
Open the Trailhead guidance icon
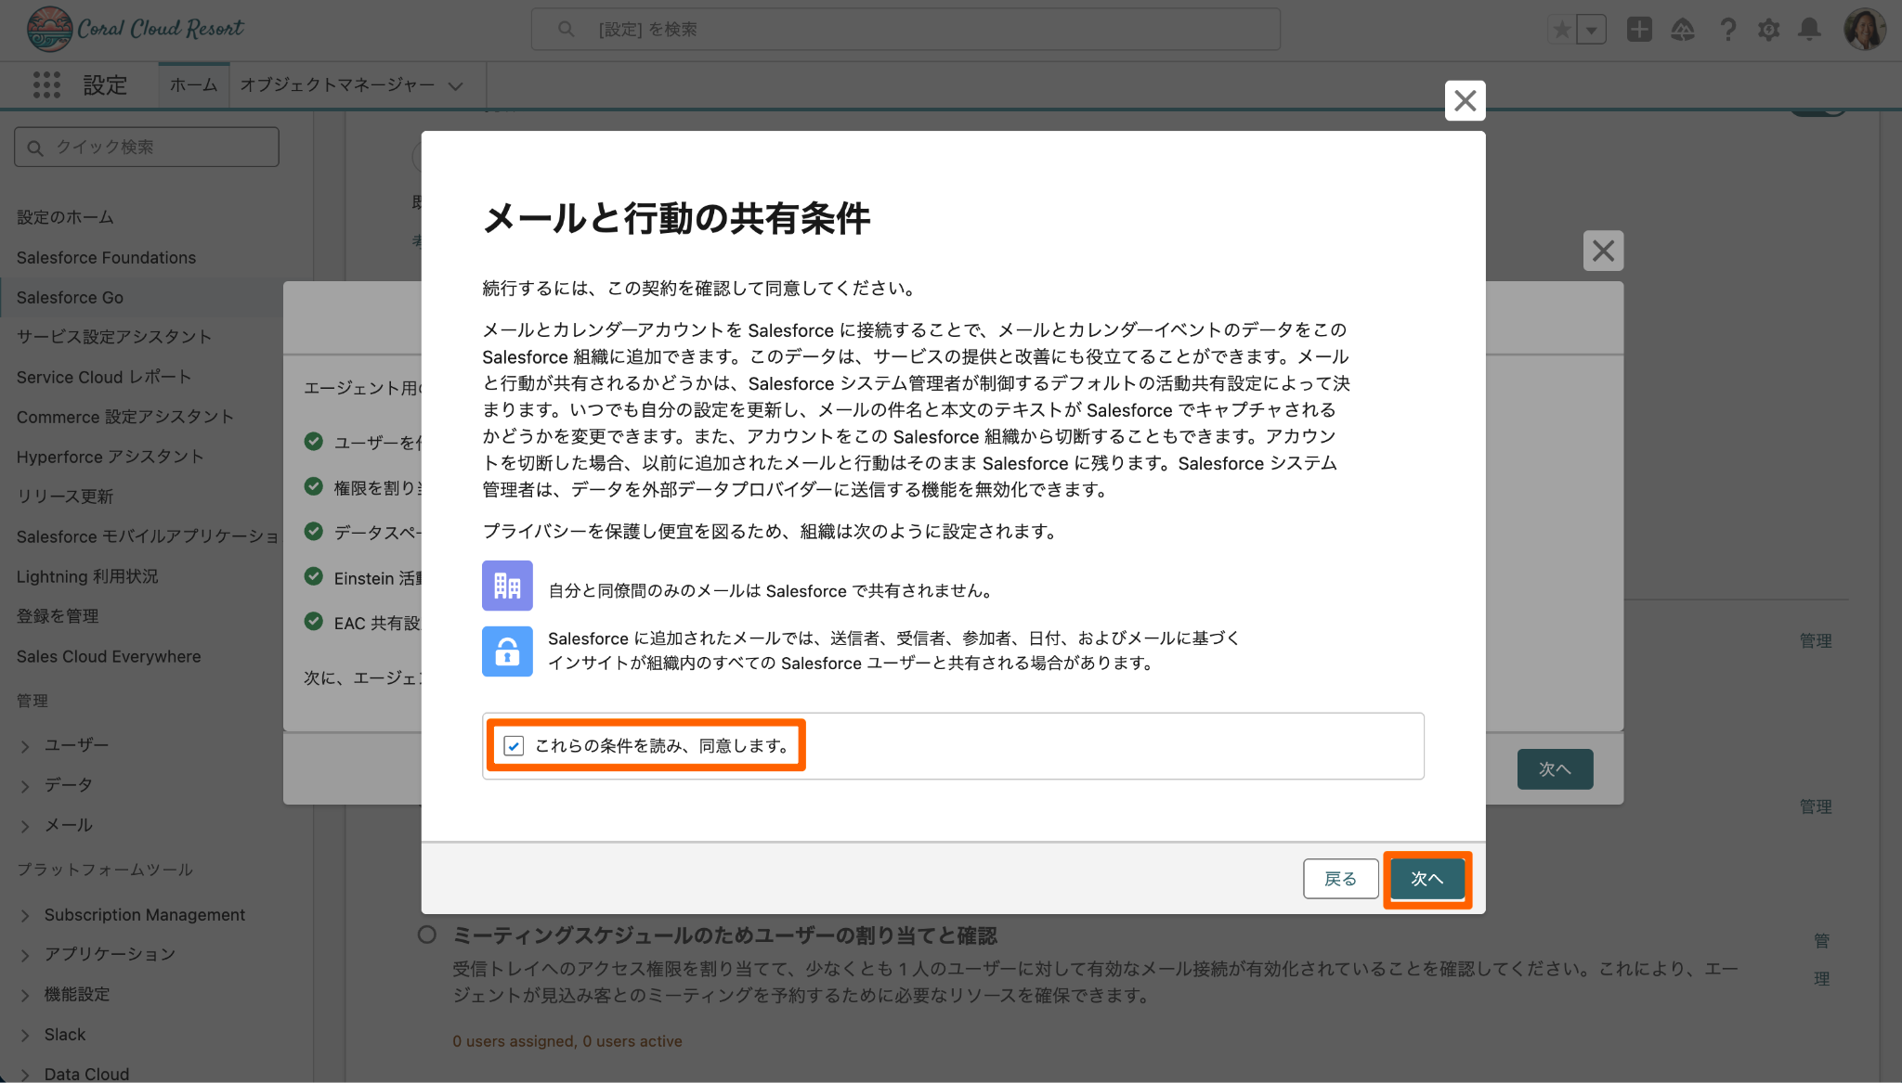[1683, 30]
